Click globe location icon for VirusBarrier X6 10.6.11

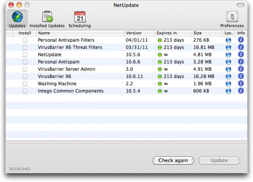click(228, 76)
